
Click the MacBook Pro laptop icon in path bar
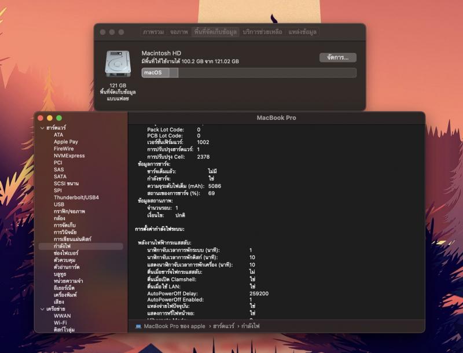point(138,326)
